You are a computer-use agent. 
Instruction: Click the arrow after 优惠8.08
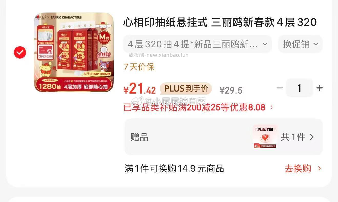click(272, 107)
